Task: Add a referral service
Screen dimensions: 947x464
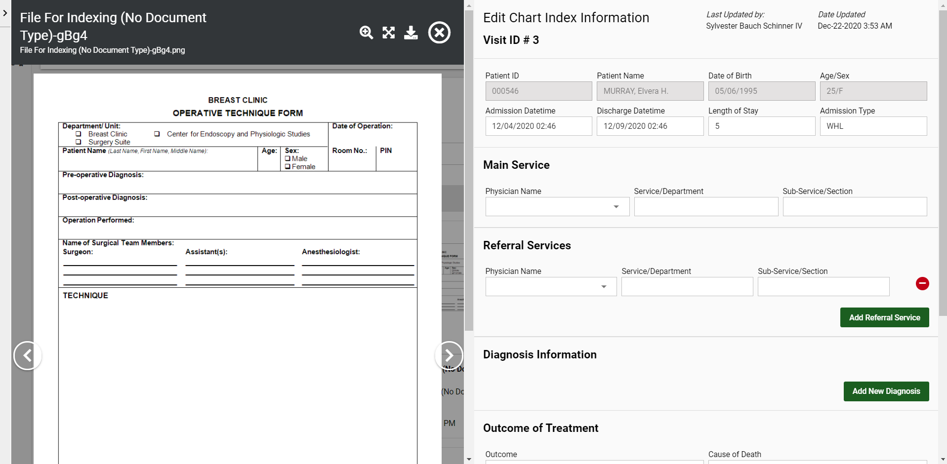Action: coord(884,317)
